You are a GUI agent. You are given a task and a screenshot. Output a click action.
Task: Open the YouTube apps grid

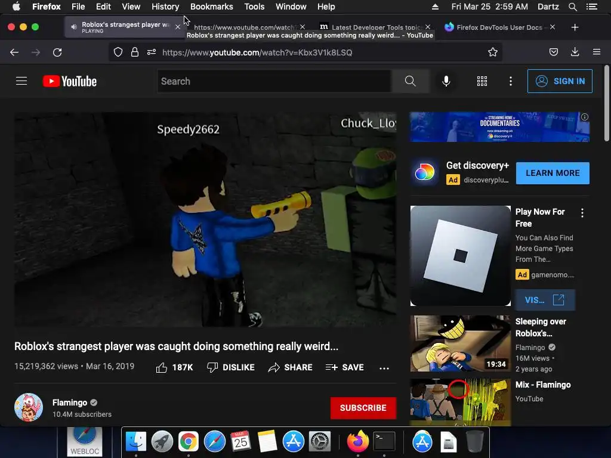pos(482,81)
